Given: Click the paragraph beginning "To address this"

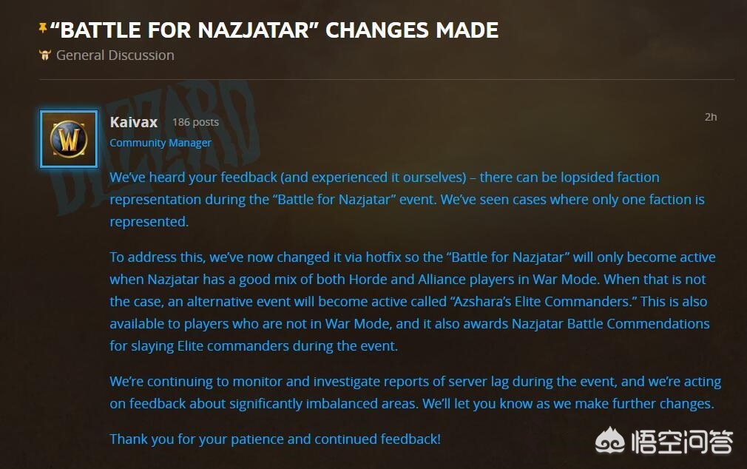Looking at the screenshot, I should [x=413, y=301].
